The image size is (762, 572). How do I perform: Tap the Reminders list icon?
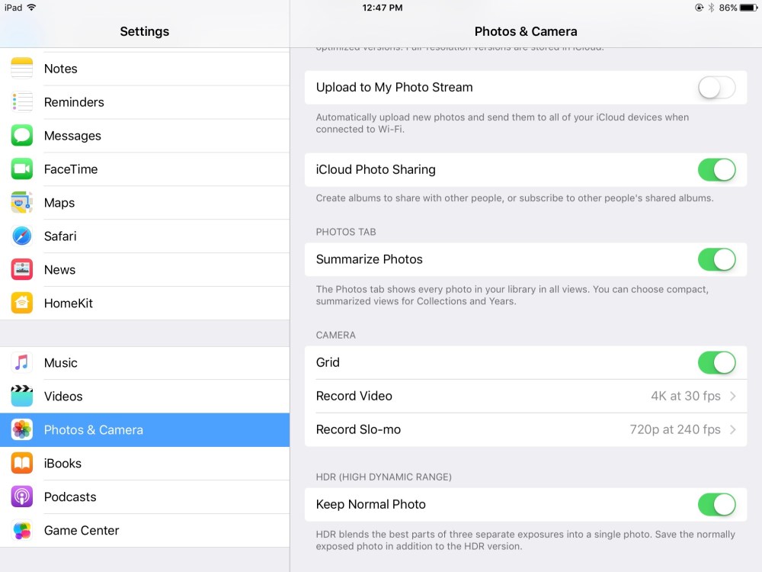click(x=22, y=102)
